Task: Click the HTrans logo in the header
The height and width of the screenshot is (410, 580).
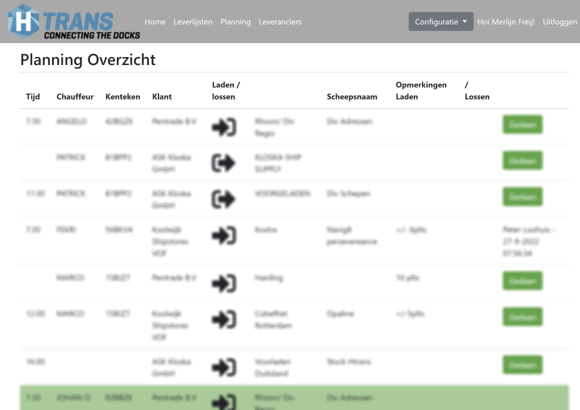Action: tap(74, 21)
